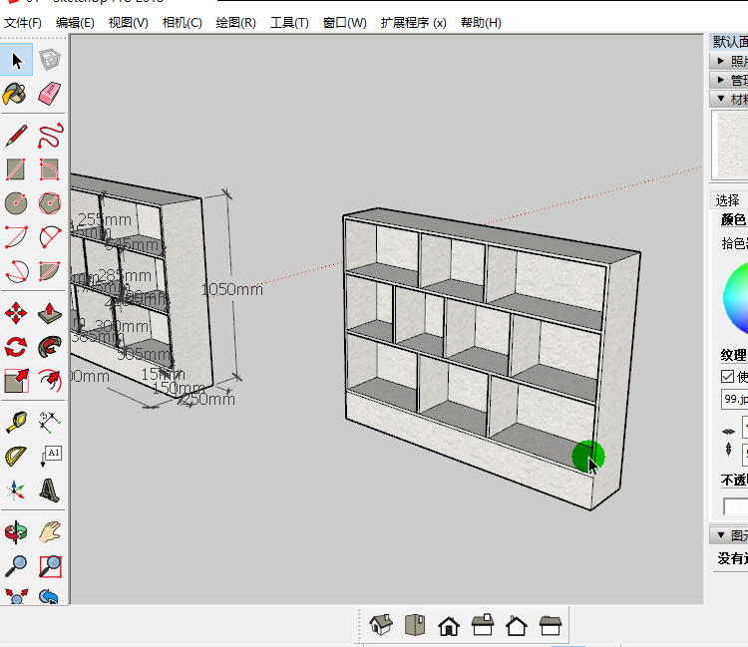Viewport: 748px width, 647px height.
Task: Click the material preview thumbnail
Action: pos(730,145)
